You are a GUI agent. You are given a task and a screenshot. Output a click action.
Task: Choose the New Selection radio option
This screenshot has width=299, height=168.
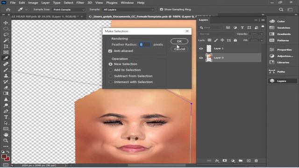coord(110,64)
